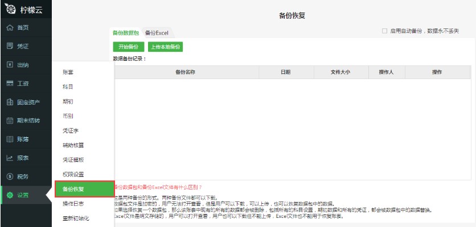
Task: Click the 开始备份 button
Action: pyautogui.click(x=129, y=47)
